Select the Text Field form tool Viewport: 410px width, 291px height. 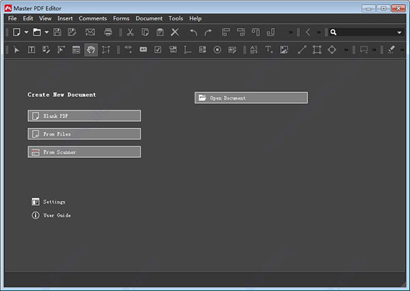point(143,49)
